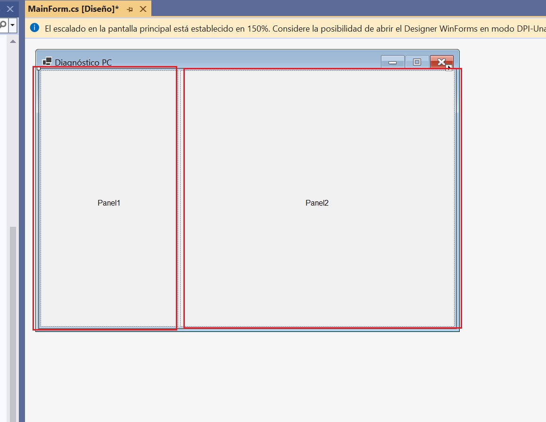Click the form icon beside Diagnóstico PC title
Screen dimensions: 546x422
(x=47, y=61)
